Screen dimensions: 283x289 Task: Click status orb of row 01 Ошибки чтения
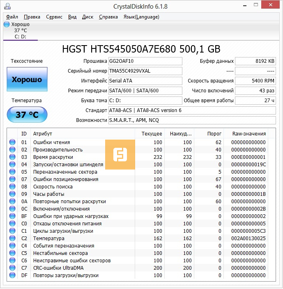point(12,142)
